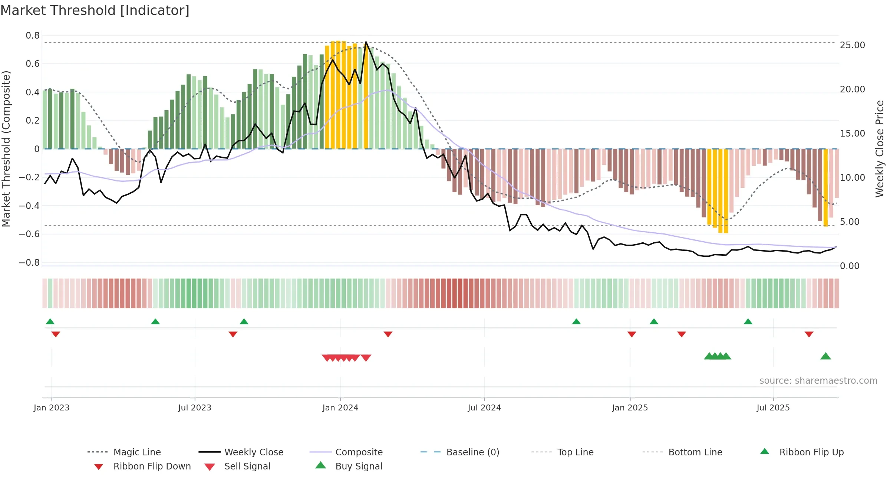Click the 25.00 tick on price axis
The height and width of the screenshot is (501, 890).
tap(853, 45)
